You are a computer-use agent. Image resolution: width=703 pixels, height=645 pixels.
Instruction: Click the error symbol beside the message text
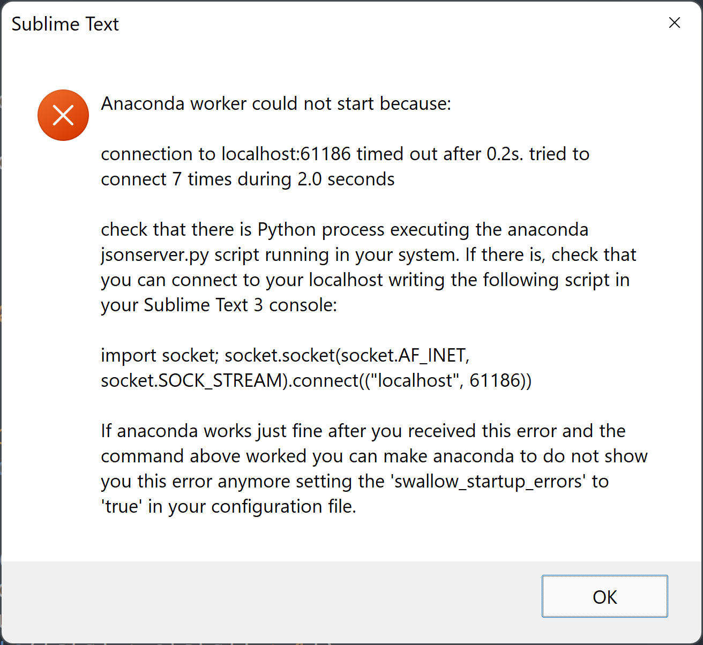[x=63, y=115]
